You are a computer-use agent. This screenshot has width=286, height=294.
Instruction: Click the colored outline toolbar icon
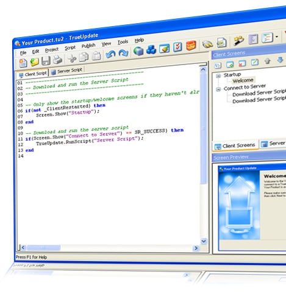[267, 38]
